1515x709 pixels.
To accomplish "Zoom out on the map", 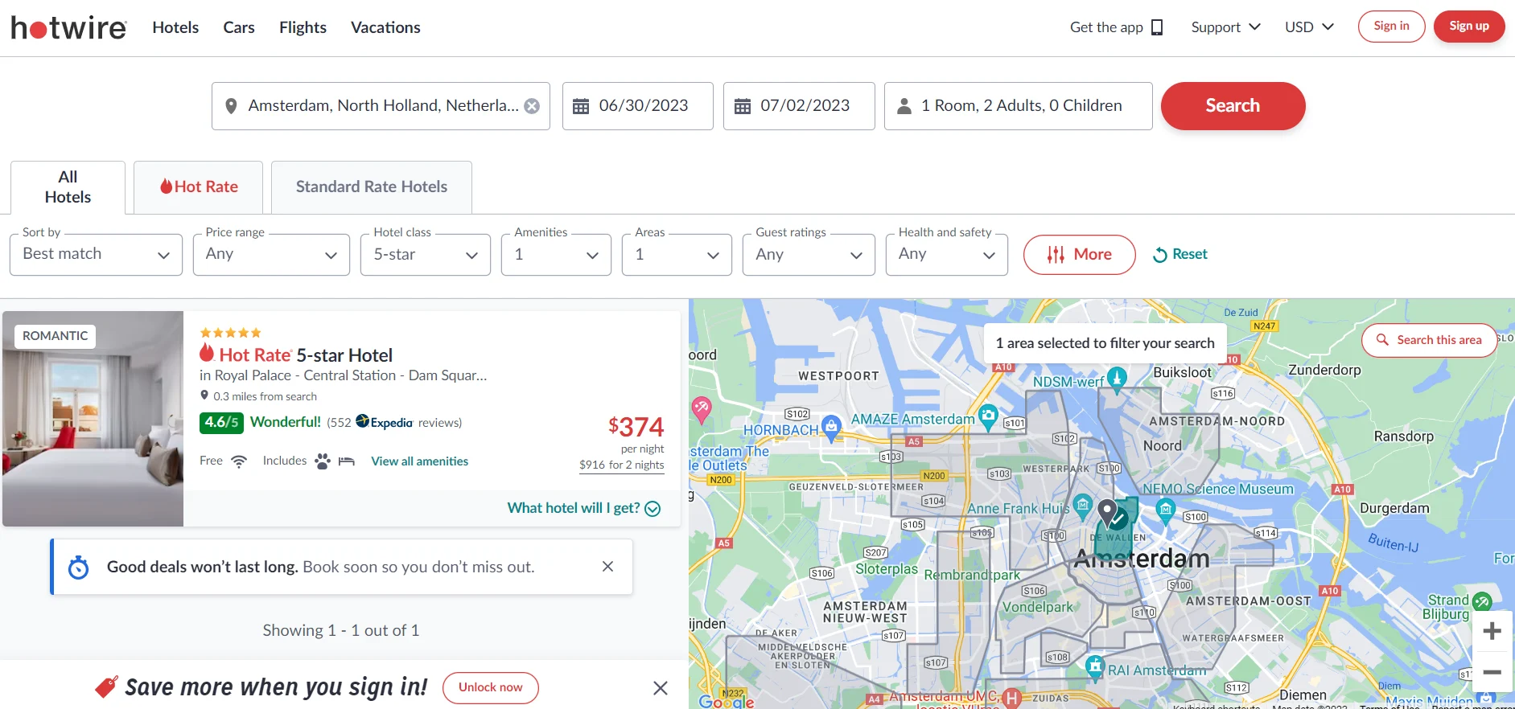I will pyautogui.click(x=1492, y=672).
